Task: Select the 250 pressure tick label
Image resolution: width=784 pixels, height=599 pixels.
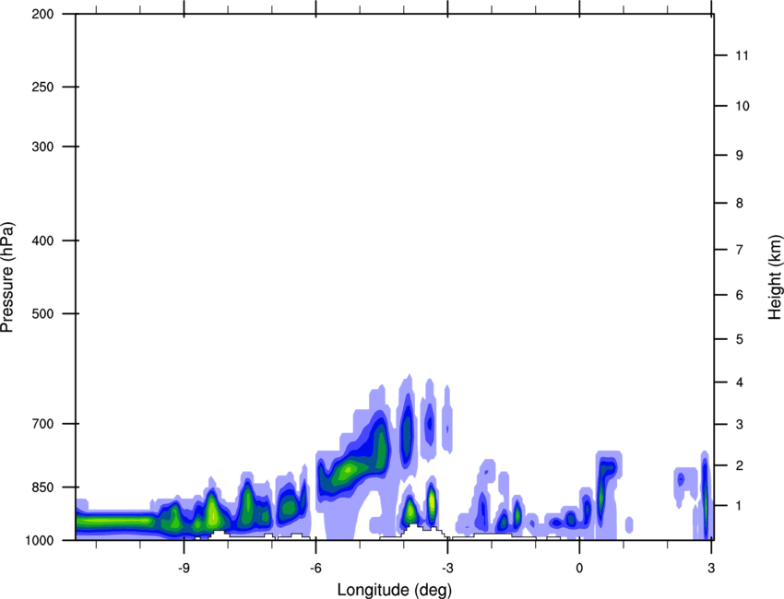Action: coord(42,87)
